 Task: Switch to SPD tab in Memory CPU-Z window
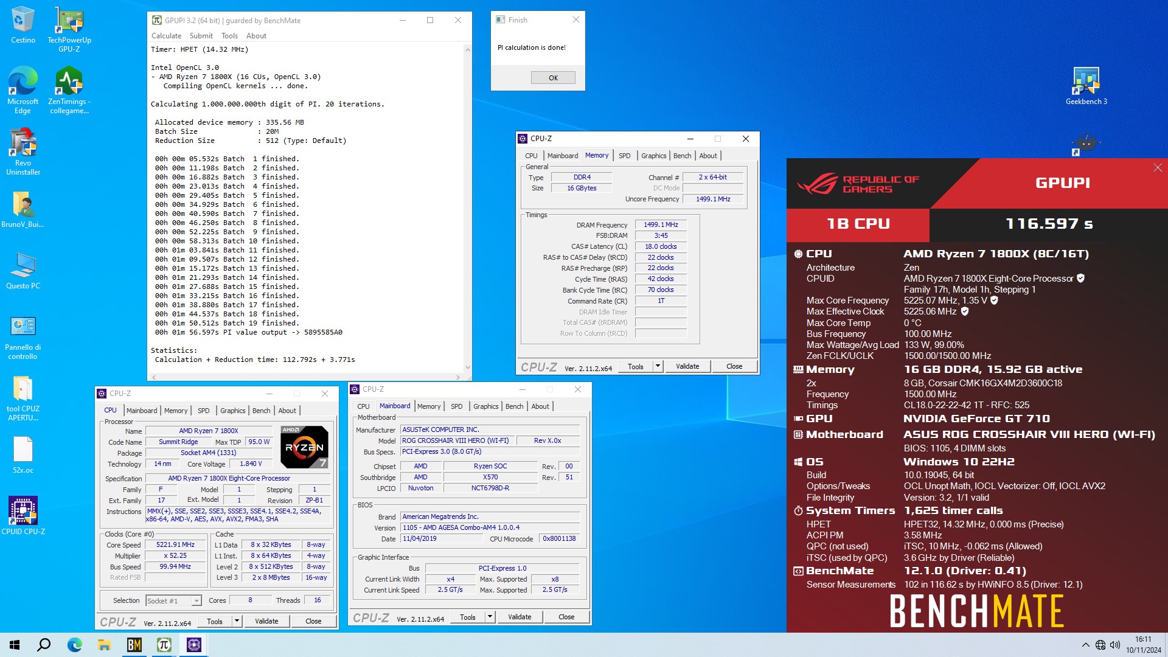tap(624, 156)
